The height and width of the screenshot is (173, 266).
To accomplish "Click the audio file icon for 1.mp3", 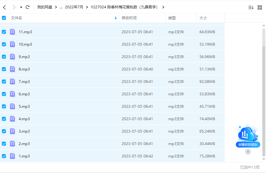I will [x=12, y=156].
